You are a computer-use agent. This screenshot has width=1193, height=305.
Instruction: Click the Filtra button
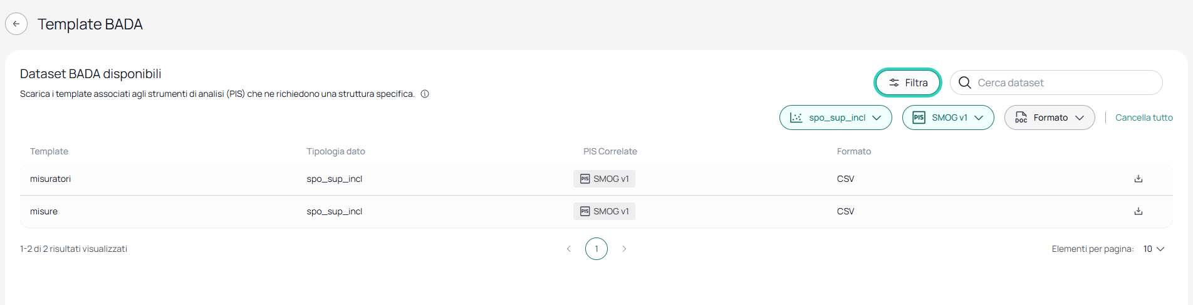(908, 82)
